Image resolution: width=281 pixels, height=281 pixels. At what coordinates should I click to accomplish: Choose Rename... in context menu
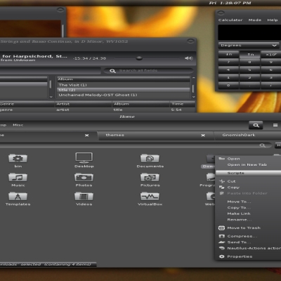248,220
